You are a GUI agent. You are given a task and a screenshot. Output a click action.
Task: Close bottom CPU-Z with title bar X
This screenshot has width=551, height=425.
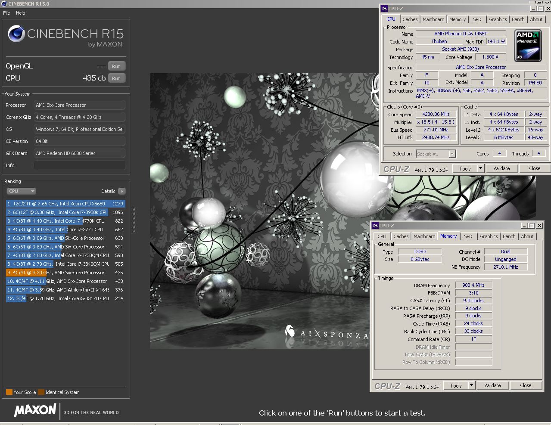click(539, 226)
